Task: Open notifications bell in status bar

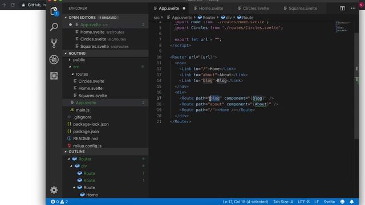Action: tap(352, 202)
